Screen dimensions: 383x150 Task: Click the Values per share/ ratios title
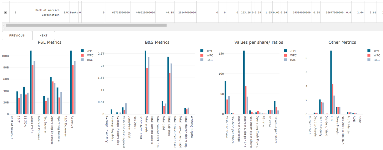259,42
